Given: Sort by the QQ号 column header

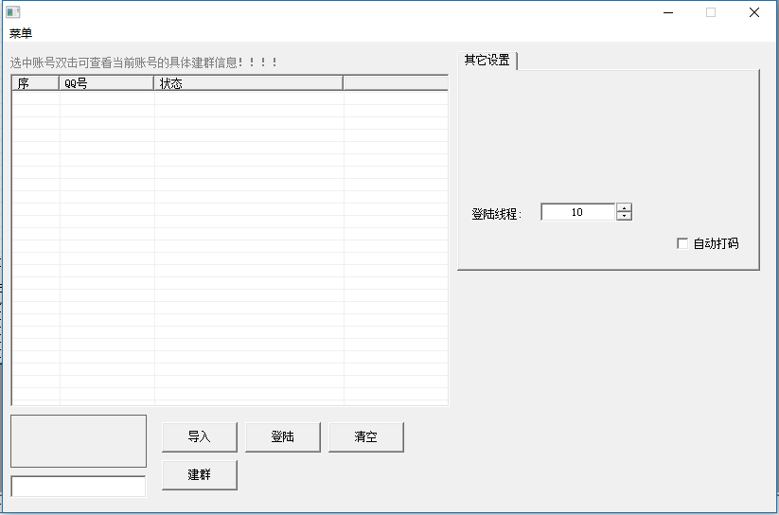Looking at the screenshot, I should point(106,83).
